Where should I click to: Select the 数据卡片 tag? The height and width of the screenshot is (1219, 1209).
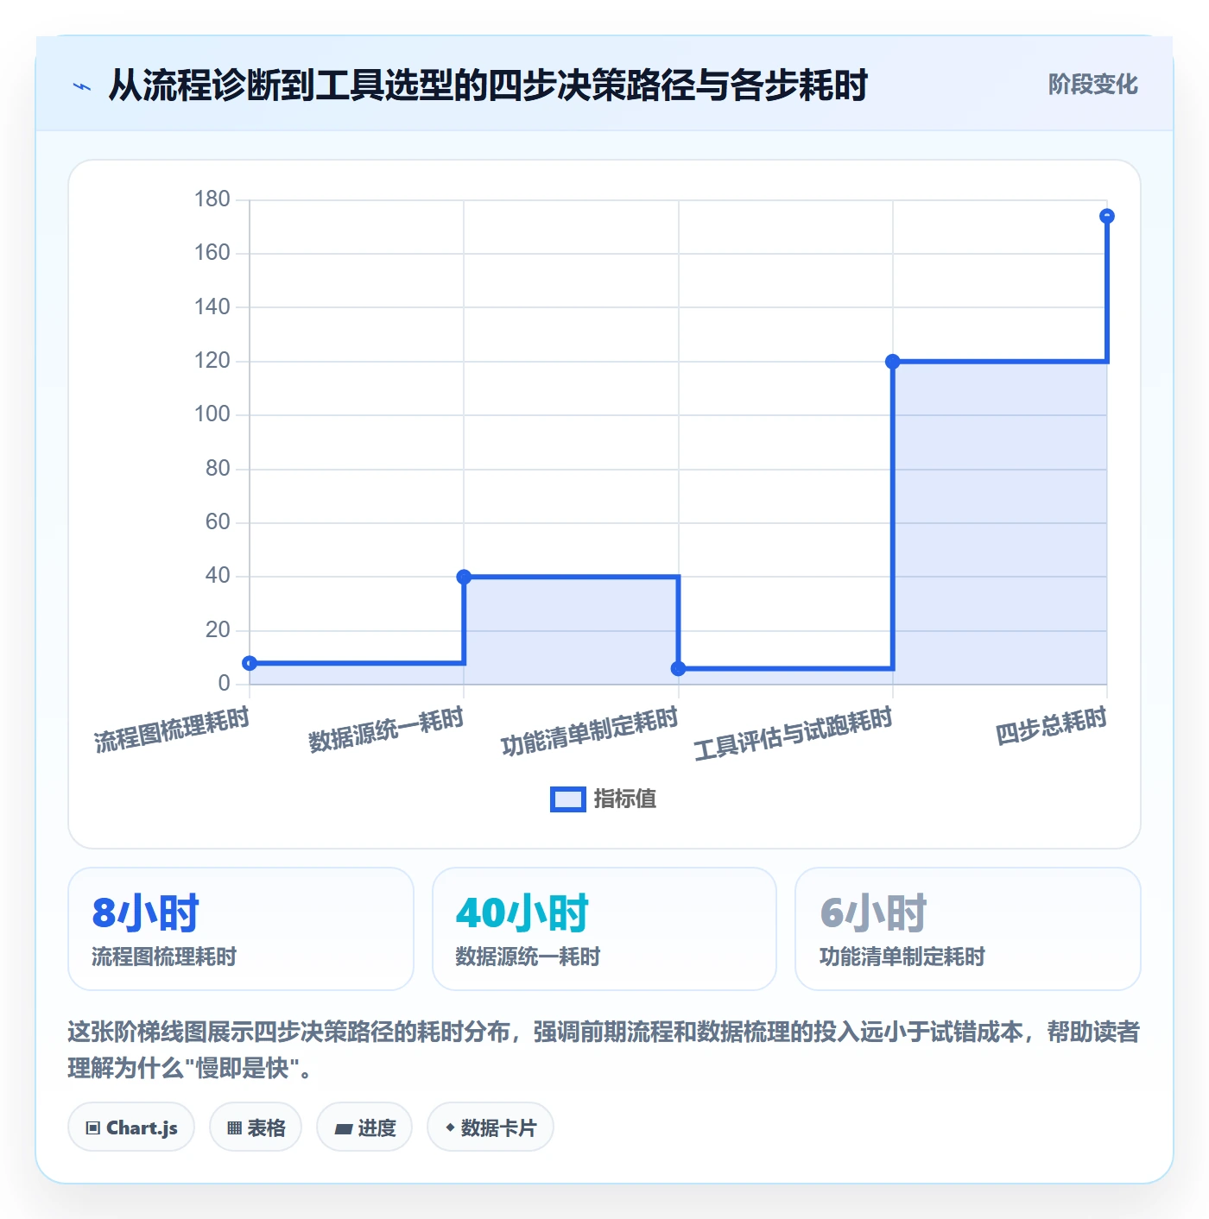[x=491, y=1127]
